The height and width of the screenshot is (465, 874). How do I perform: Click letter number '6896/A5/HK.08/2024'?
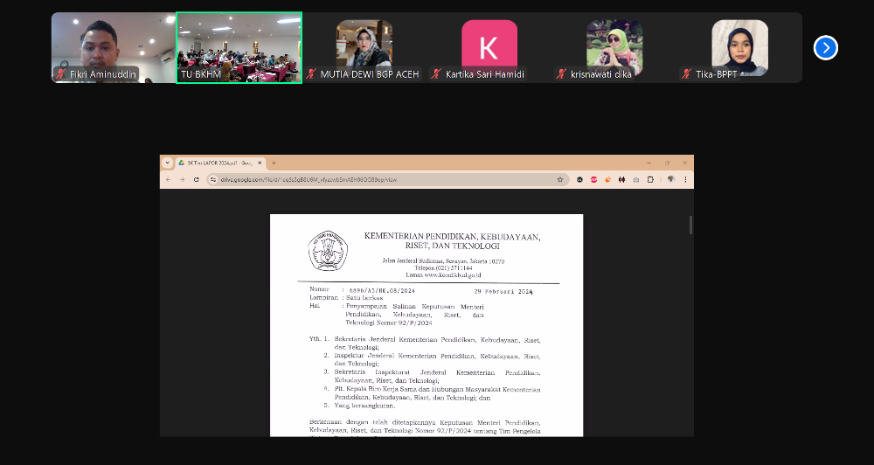(x=382, y=290)
